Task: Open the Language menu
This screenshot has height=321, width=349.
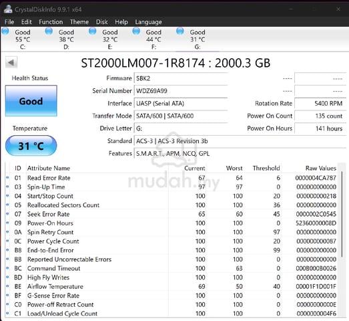Action: pos(148,22)
